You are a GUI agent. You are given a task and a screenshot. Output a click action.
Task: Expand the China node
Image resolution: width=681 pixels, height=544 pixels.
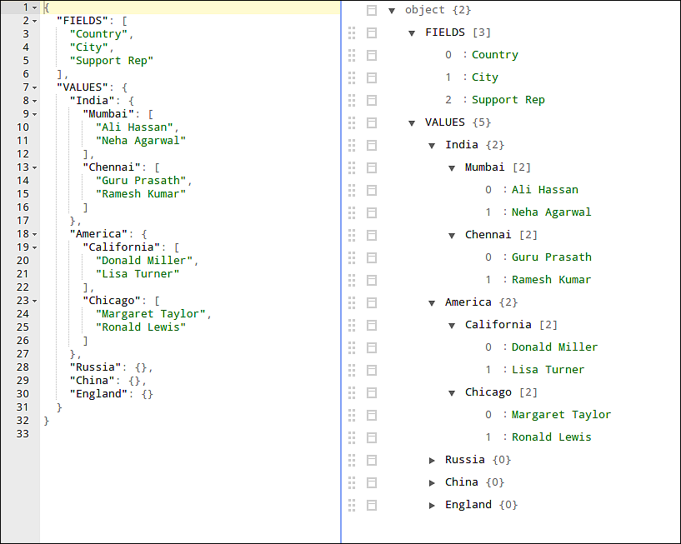pyautogui.click(x=432, y=482)
